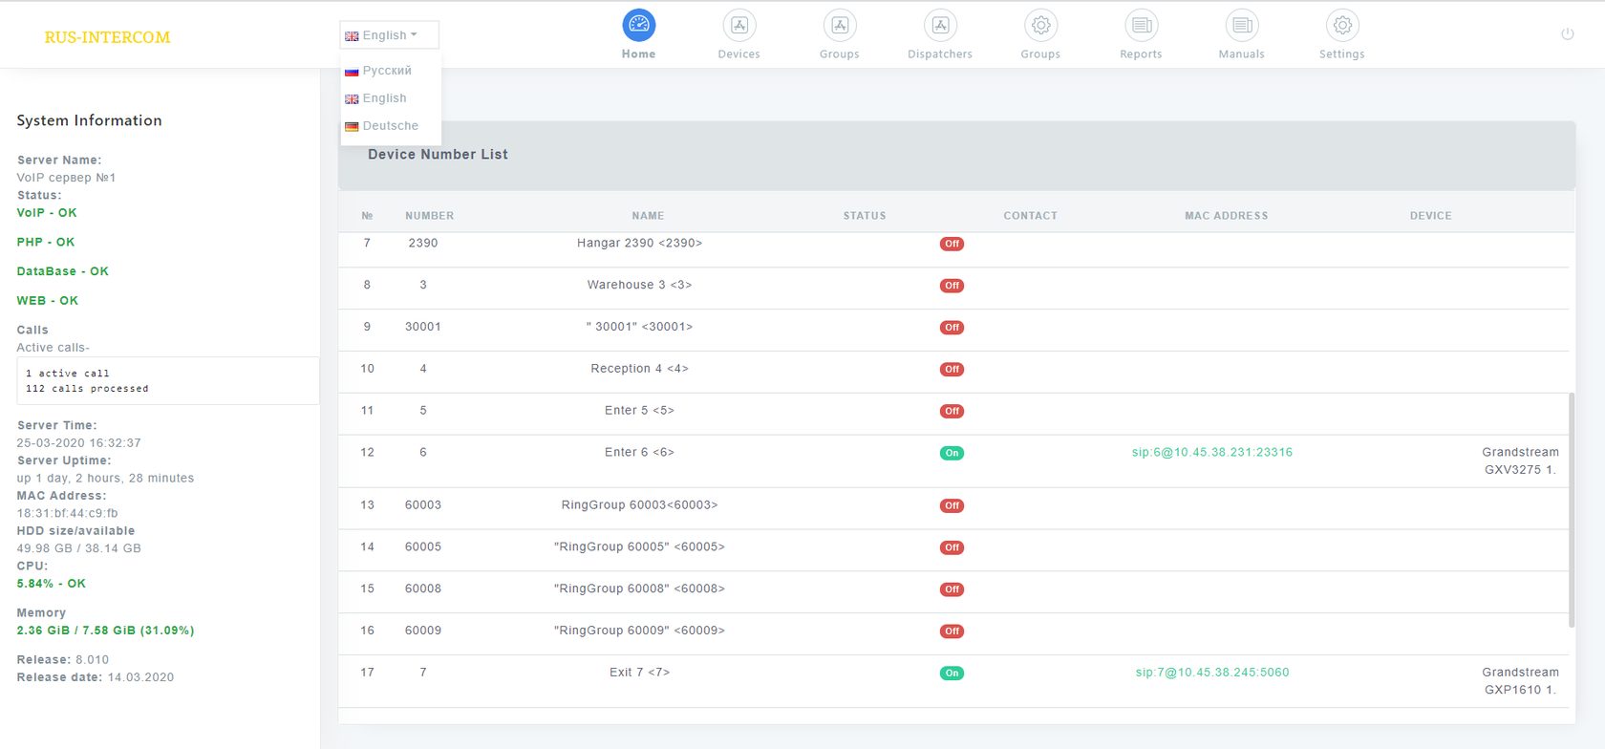Select the name 'Hangar 2390 <2390>'
This screenshot has width=1605, height=749.
pos(639,244)
